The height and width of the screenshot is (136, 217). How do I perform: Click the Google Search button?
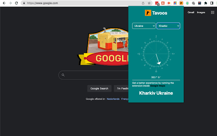(x=99, y=88)
